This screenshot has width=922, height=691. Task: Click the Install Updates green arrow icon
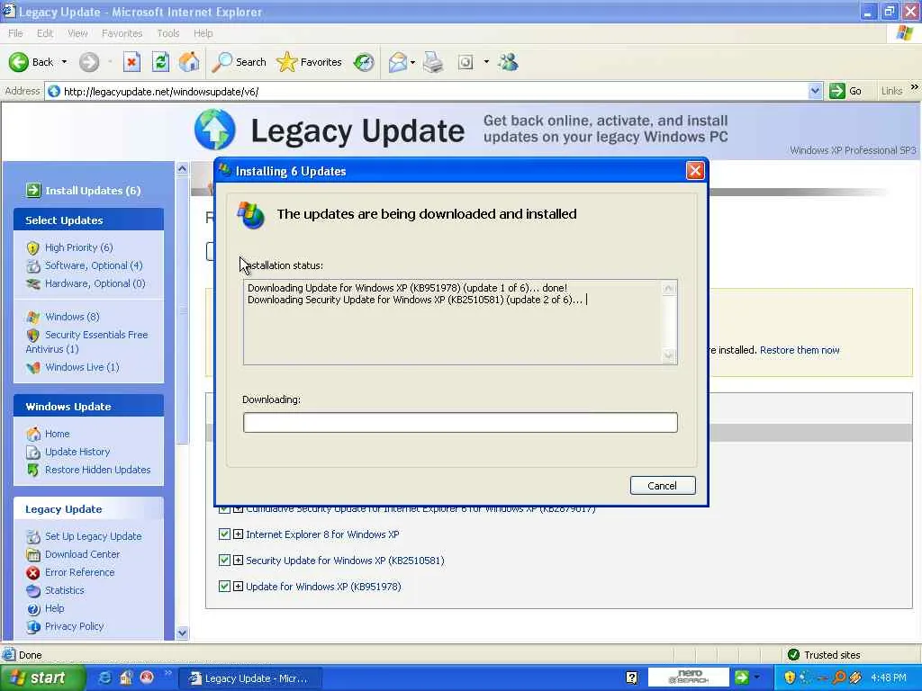coord(33,190)
